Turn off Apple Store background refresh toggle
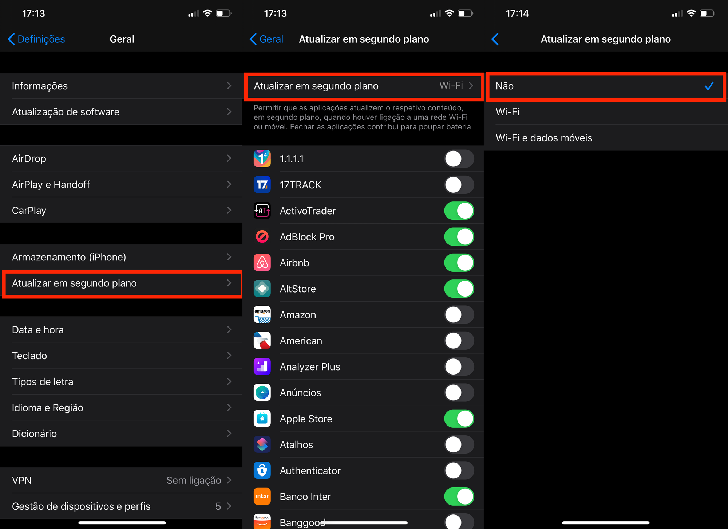 [459, 419]
